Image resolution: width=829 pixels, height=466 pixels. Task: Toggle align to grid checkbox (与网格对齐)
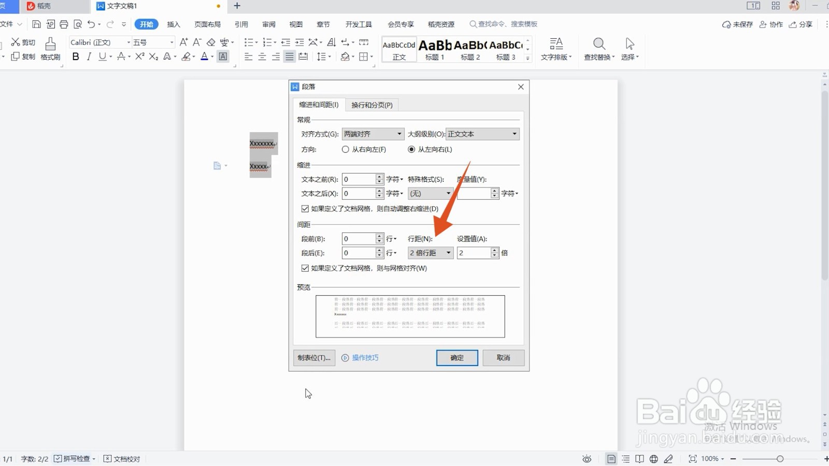click(305, 268)
